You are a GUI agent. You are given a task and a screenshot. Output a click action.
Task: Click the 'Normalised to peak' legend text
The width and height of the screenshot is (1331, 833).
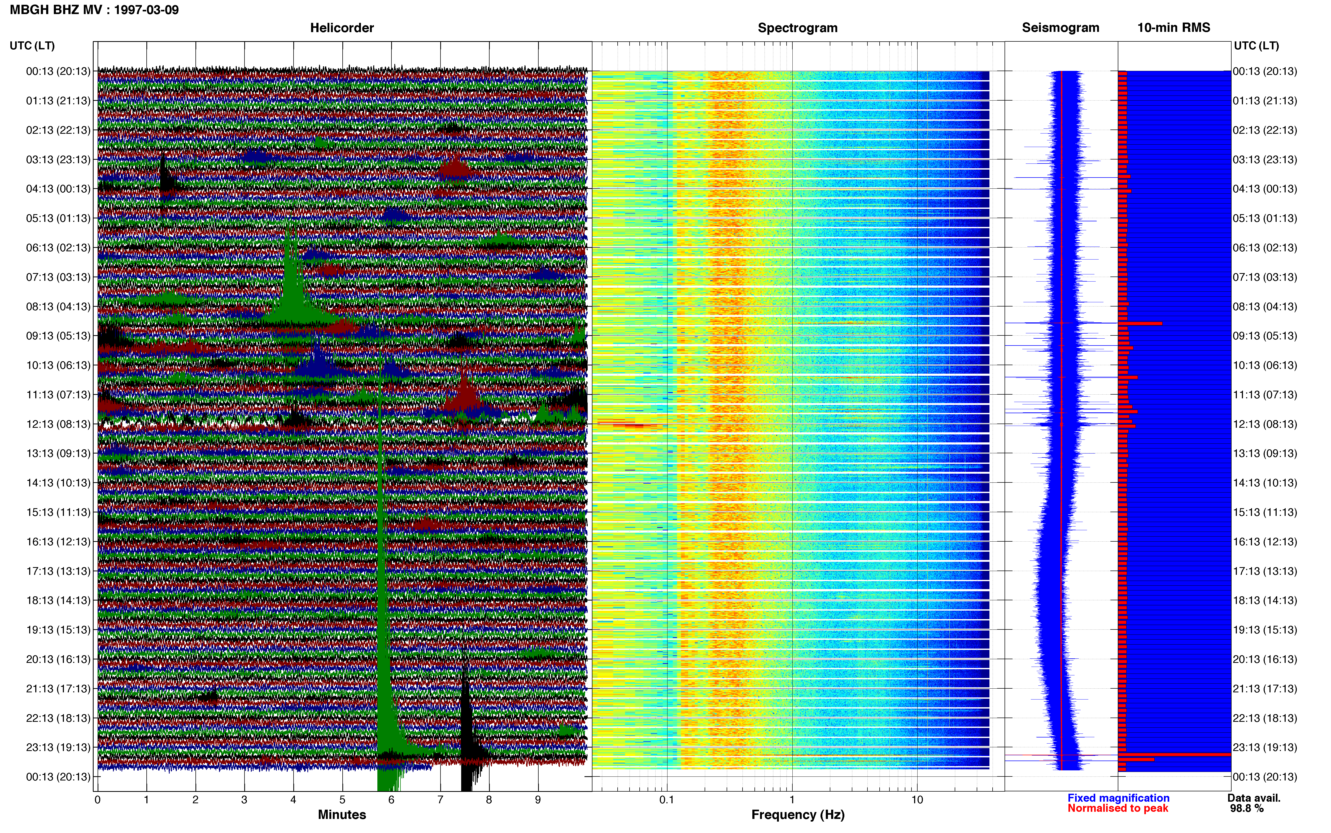[1118, 808]
